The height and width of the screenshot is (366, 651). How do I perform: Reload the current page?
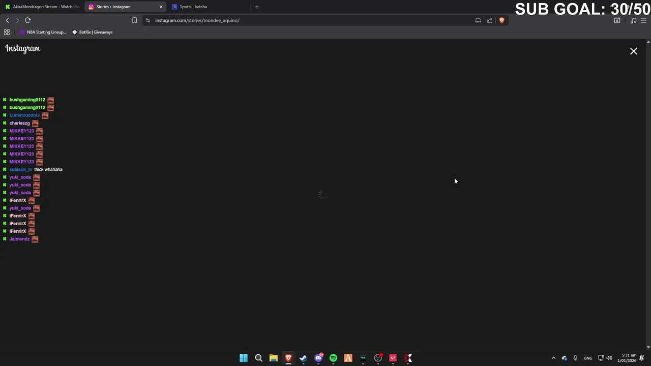27,20
